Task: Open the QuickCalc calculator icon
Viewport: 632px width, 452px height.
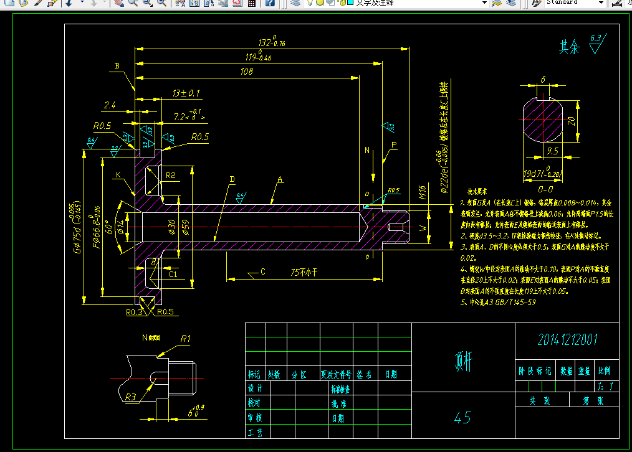Action: pyautogui.click(x=252, y=2)
